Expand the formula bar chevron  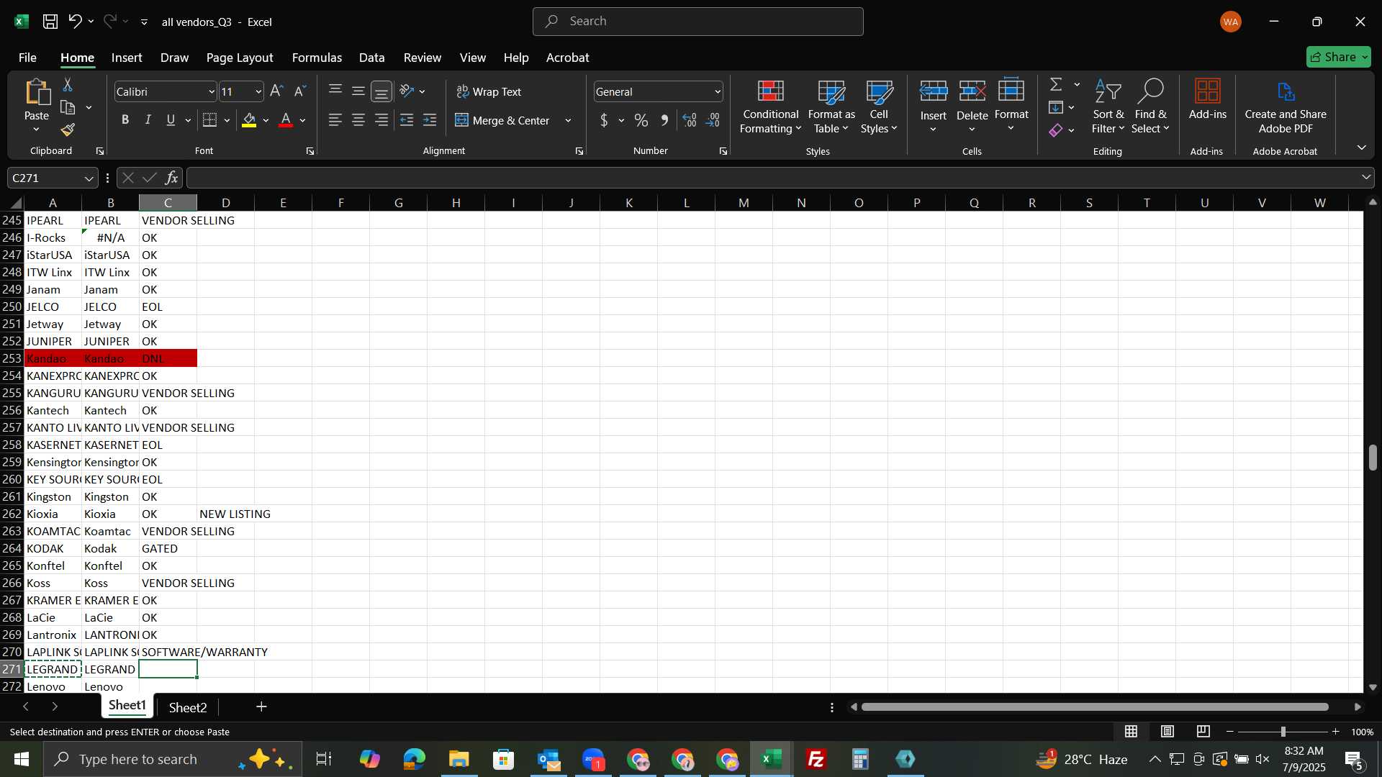click(1365, 178)
